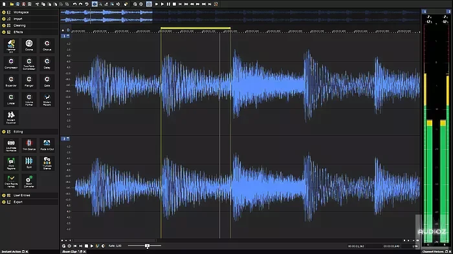Run the Split action
This screenshot has height=254, width=453.
(29, 163)
